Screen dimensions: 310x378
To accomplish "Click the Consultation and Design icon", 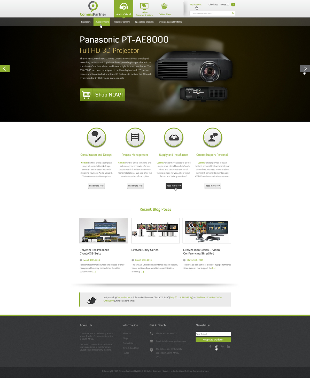I will click(x=96, y=137).
